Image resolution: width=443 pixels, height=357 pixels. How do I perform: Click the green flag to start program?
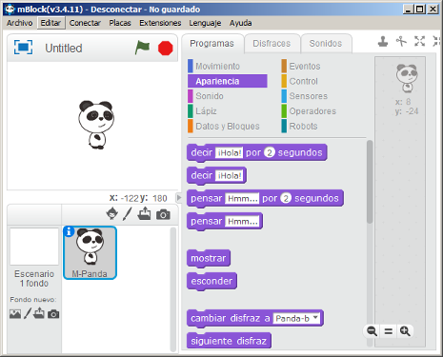[x=142, y=48]
